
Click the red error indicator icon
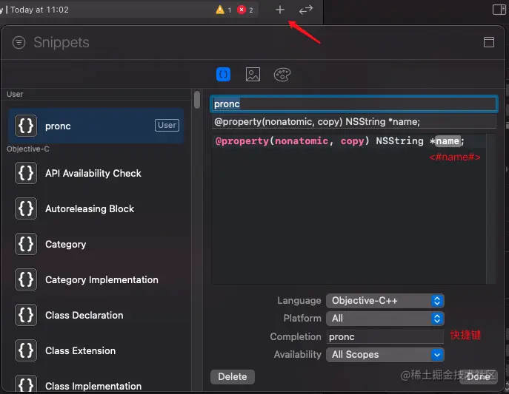(242, 10)
